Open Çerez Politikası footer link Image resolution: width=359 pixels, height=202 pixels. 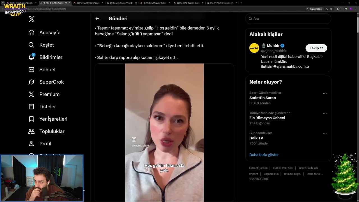(x=308, y=168)
